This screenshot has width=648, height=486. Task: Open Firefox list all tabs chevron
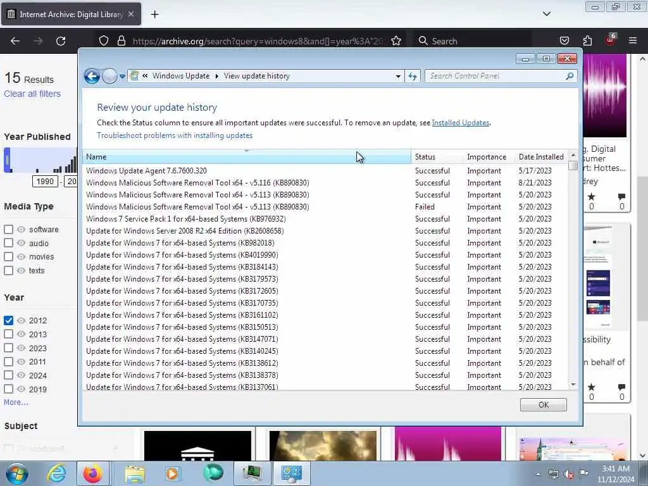(546, 14)
